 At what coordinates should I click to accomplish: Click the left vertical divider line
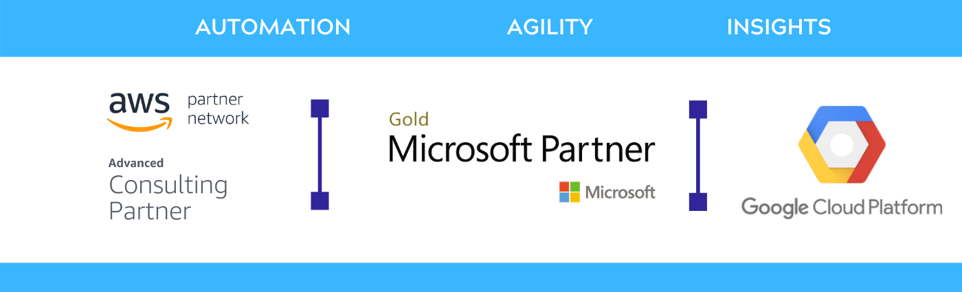pyautogui.click(x=320, y=155)
